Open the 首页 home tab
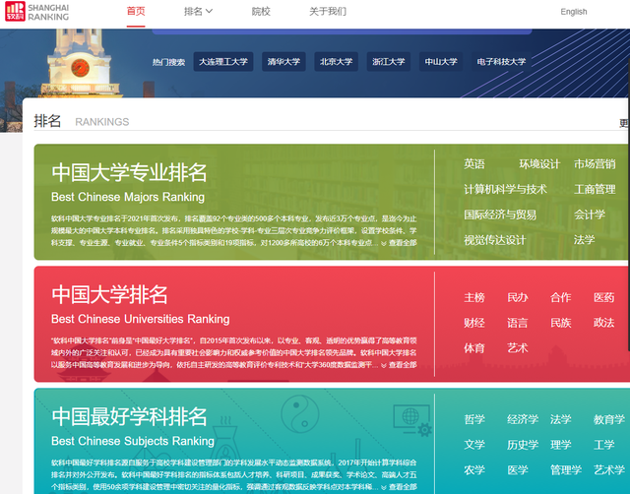 pos(136,11)
